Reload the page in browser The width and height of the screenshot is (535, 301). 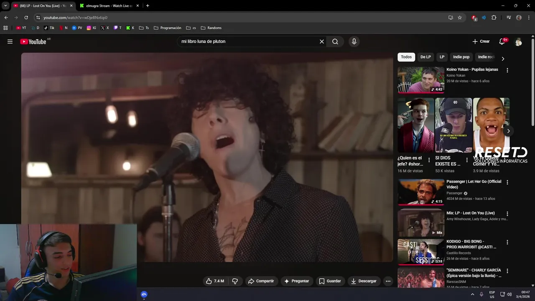[26, 18]
